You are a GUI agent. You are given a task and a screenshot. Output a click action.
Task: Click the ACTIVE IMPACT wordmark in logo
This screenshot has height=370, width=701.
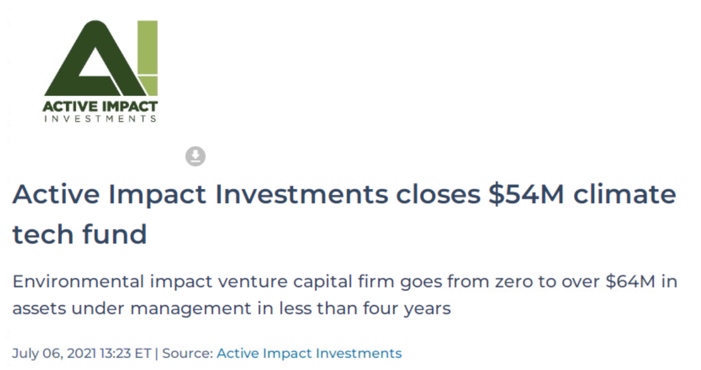[100, 107]
